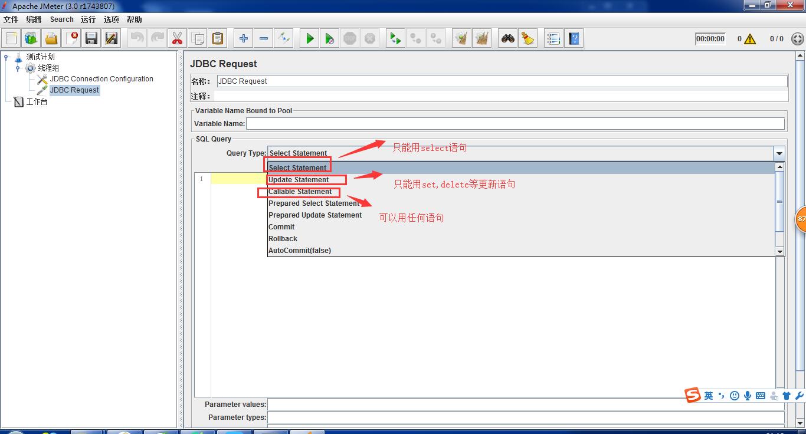Click the Variable Name input field
The width and height of the screenshot is (806, 434).
coord(515,124)
